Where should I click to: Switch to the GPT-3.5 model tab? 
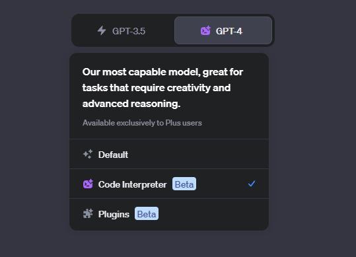click(x=123, y=30)
